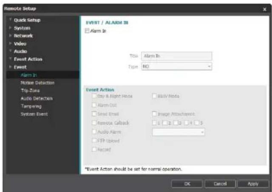This screenshot has height=192, width=272.
Task: Expand the System tree arrow
Action: [x=11, y=27]
